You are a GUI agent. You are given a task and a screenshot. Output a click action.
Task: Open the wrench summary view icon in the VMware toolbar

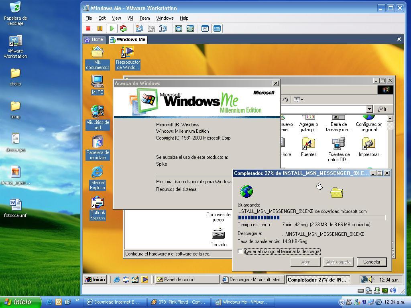205,28
